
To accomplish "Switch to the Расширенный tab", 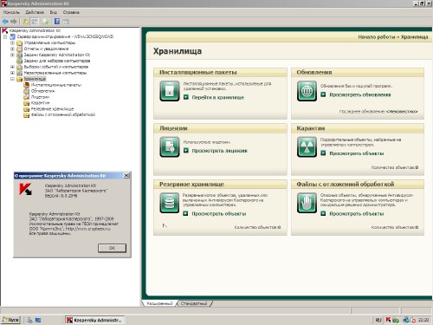I will click(x=159, y=303).
